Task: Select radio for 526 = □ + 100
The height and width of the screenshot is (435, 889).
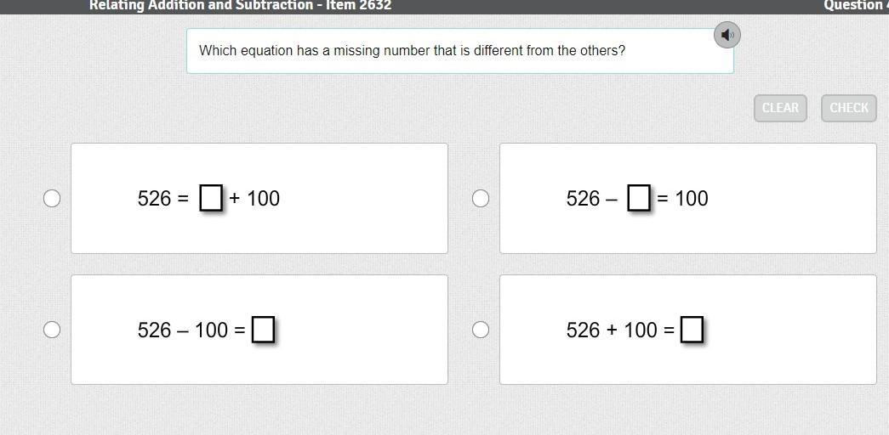Action: click(x=52, y=198)
